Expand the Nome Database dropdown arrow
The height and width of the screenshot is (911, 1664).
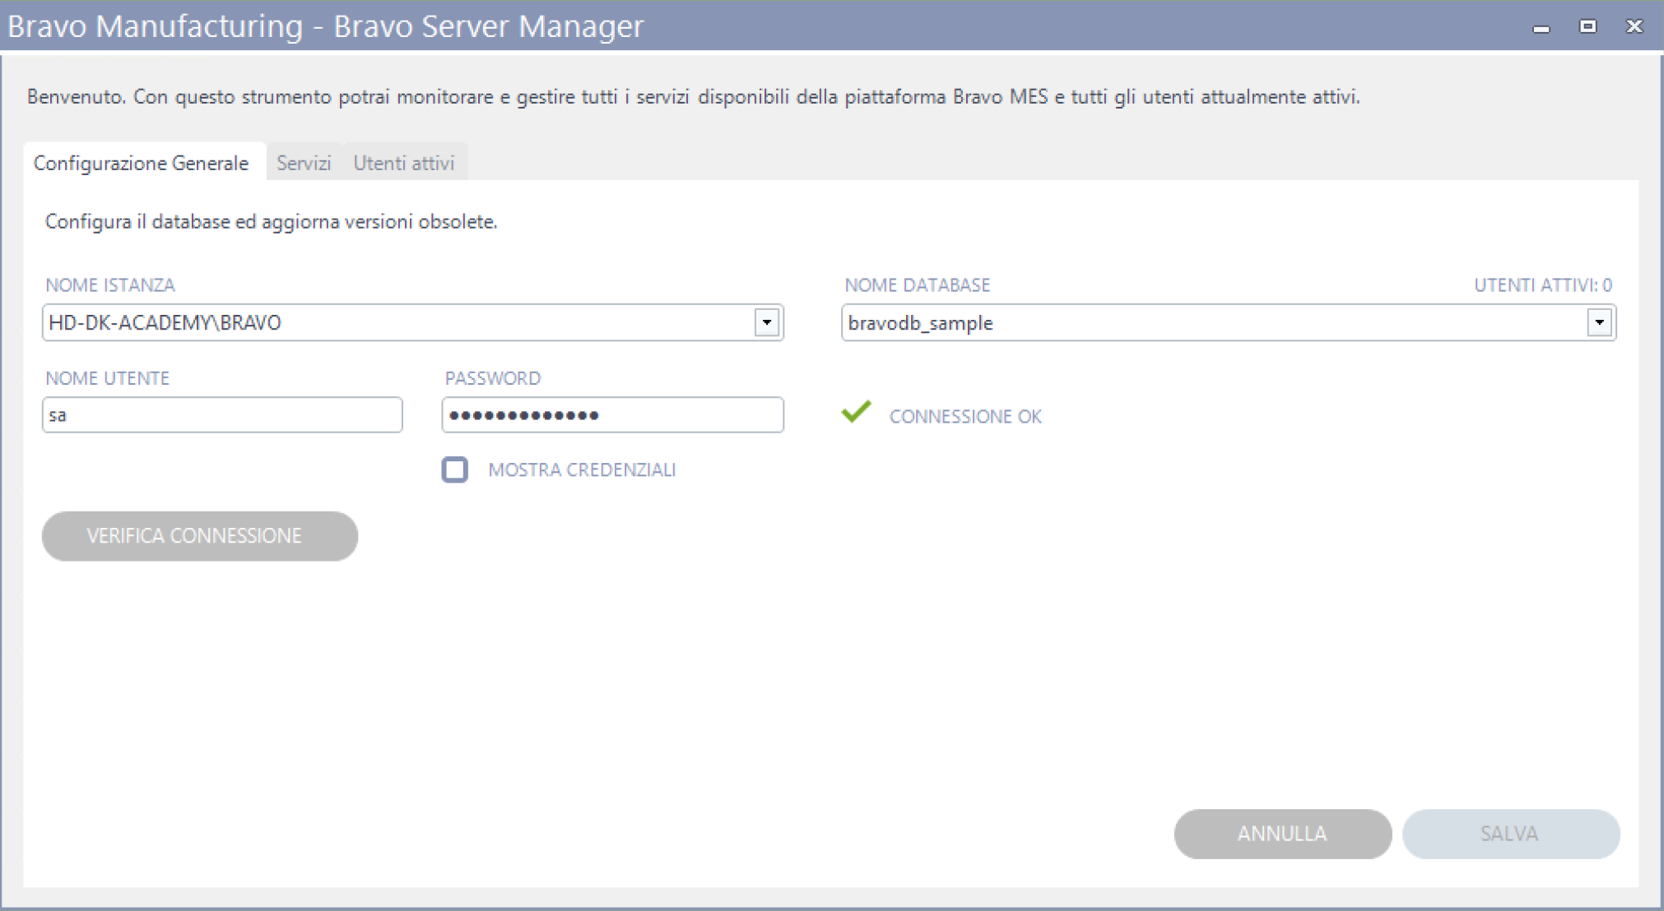pyautogui.click(x=1599, y=322)
